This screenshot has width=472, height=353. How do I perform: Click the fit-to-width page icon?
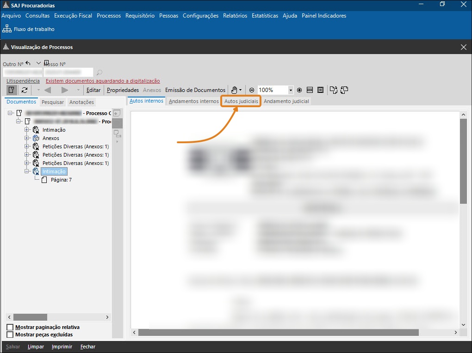[x=310, y=90]
